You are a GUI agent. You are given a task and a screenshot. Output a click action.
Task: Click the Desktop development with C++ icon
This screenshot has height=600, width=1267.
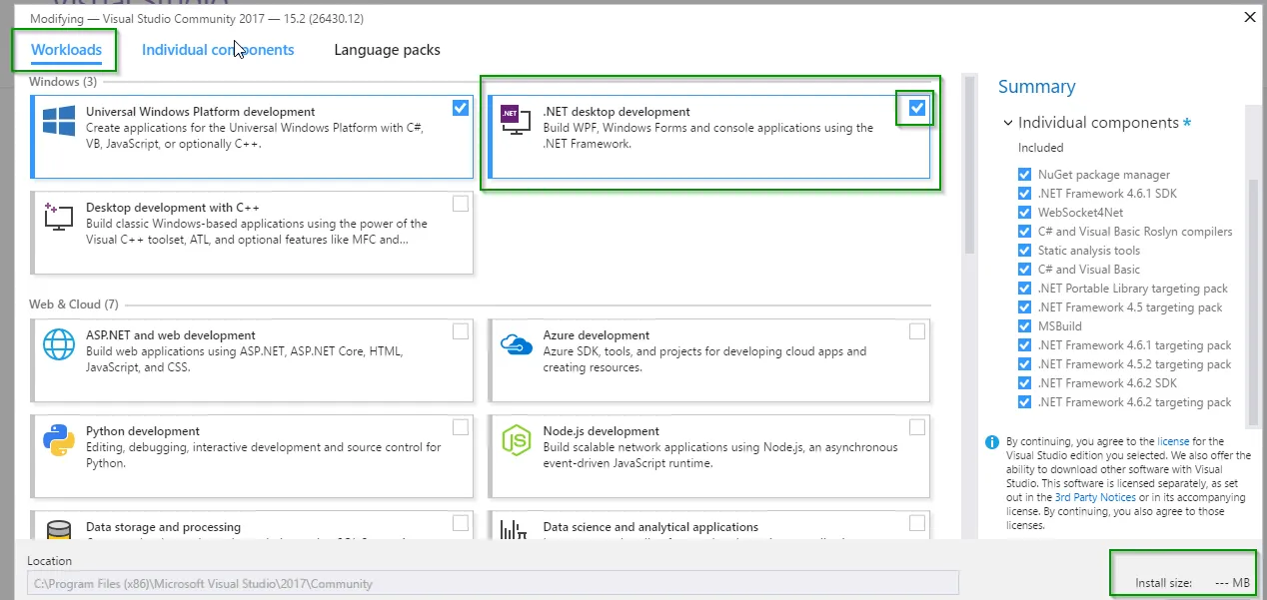click(x=59, y=216)
